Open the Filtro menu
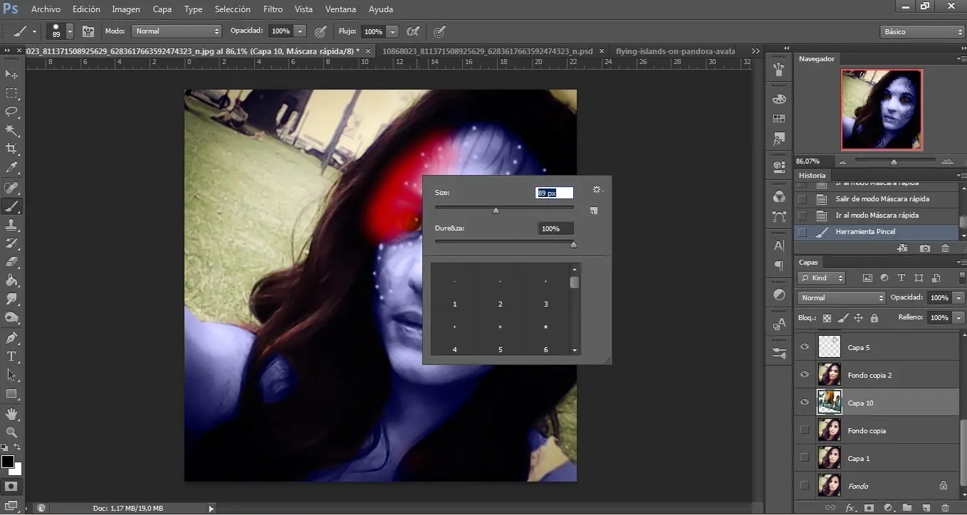Screen dimensions: 967x515 click(273, 9)
